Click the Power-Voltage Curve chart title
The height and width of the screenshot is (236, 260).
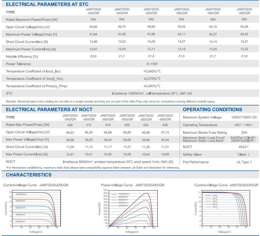coord(133,185)
